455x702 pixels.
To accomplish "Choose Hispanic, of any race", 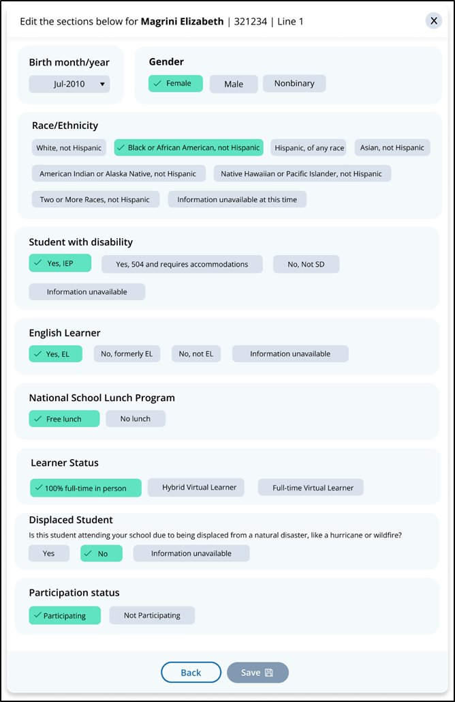I will (x=309, y=147).
